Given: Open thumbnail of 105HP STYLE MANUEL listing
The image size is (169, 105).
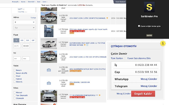Looking at the screenshot, I should pyautogui.click(x=49, y=18).
